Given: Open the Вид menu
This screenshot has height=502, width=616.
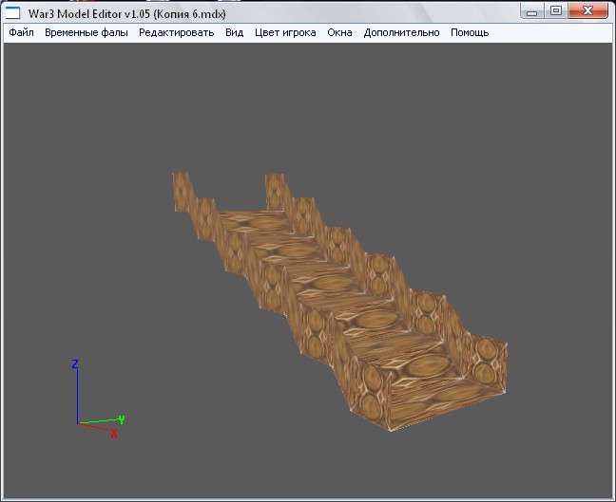Looking at the screenshot, I should (x=234, y=32).
